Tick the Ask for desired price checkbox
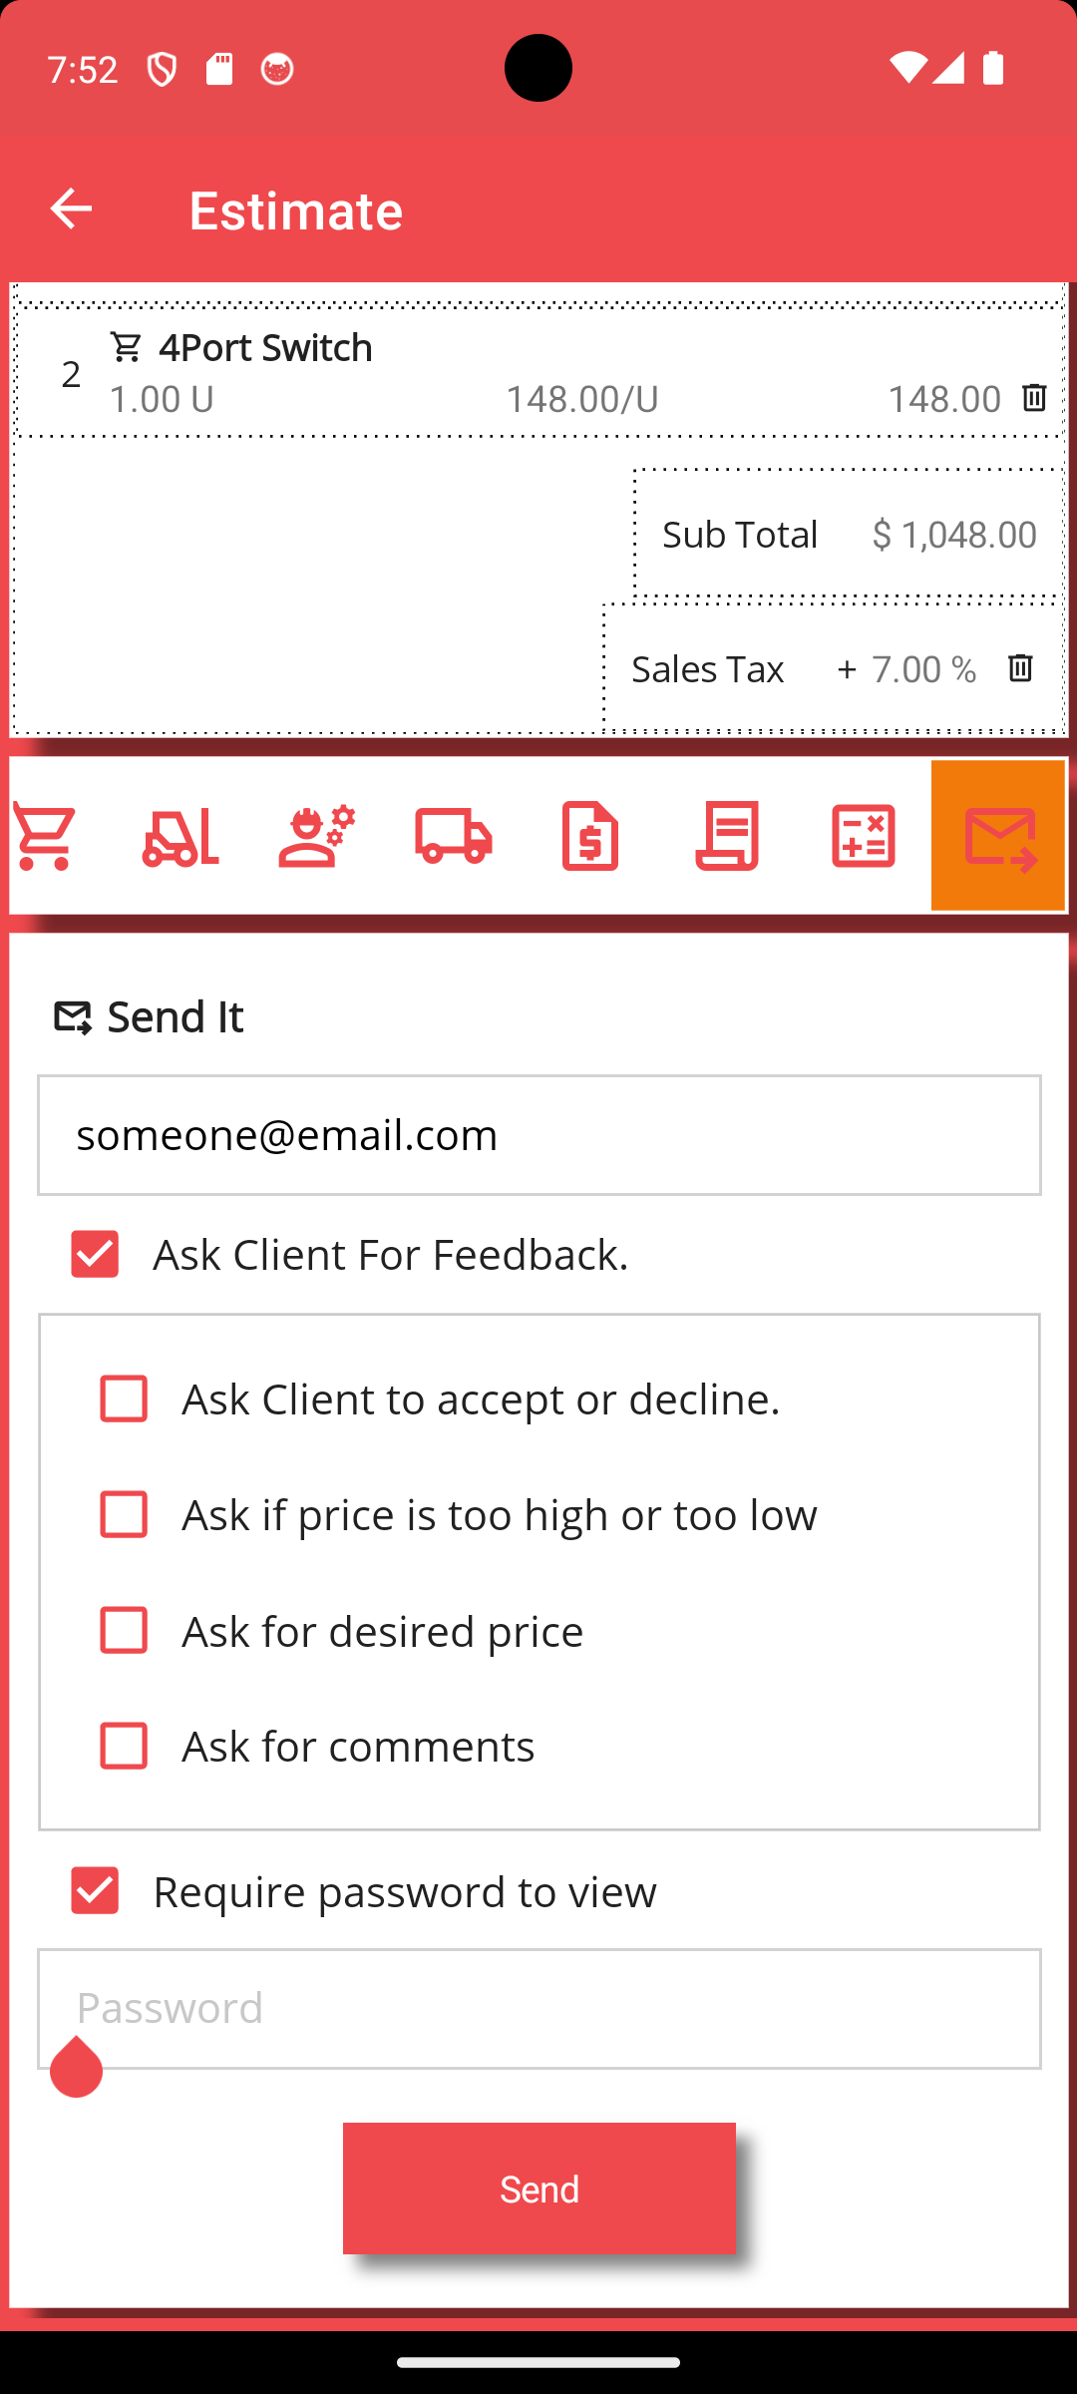The image size is (1077, 2394). [124, 1630]
